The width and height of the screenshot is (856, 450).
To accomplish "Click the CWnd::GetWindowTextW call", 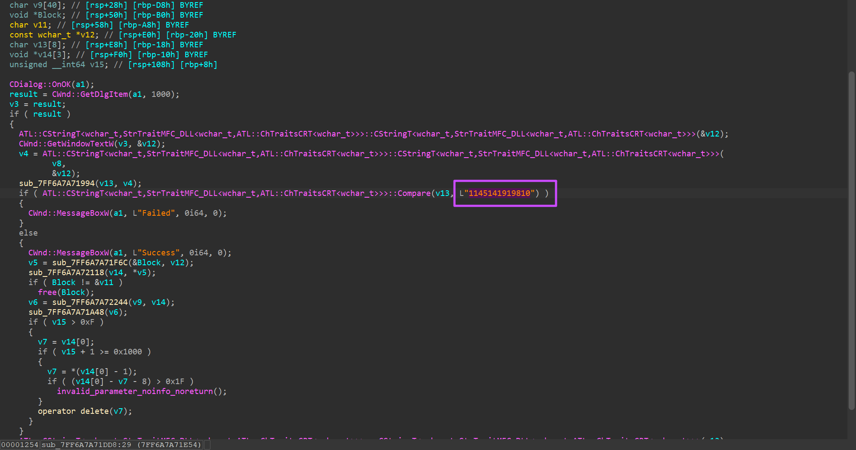I will tap(66, 144).
